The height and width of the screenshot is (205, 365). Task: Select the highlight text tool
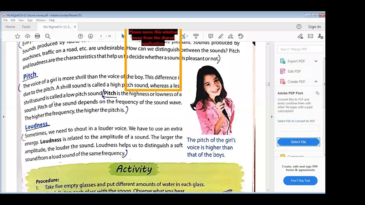click(x=221, y=36)
